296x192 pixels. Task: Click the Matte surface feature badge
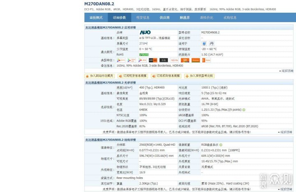tap(206, 60)
